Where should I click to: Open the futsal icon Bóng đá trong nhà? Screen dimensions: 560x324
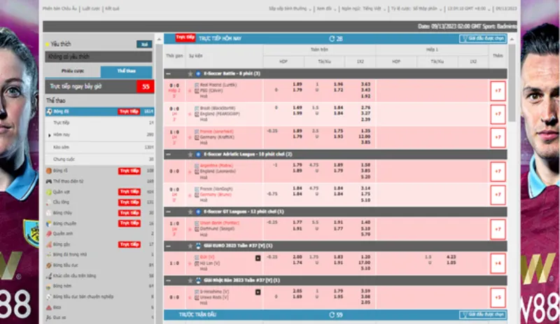click(x=49, y=255)
